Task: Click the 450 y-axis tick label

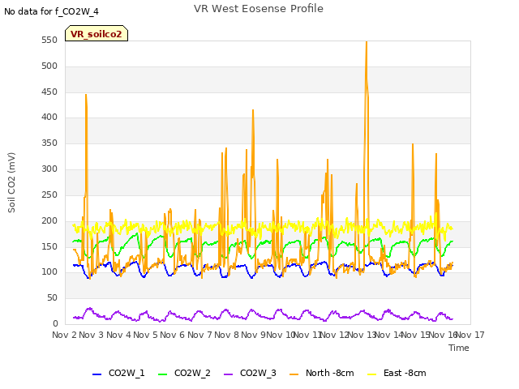Action: tap(49, 92)
